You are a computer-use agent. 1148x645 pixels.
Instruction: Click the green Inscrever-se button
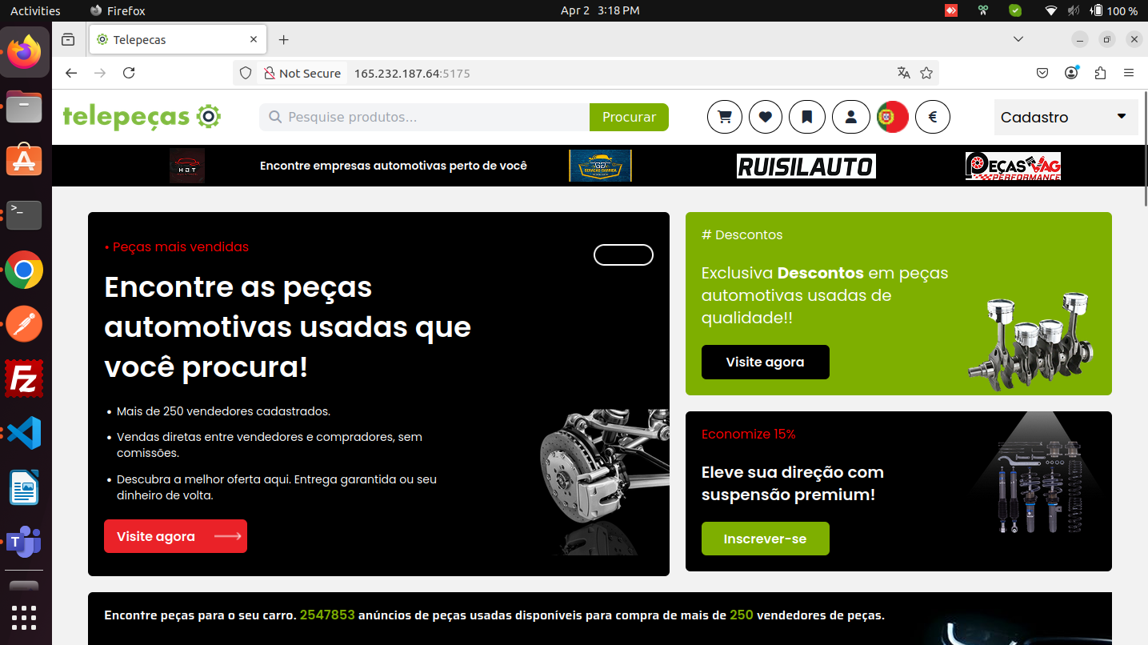coord(765,539)
